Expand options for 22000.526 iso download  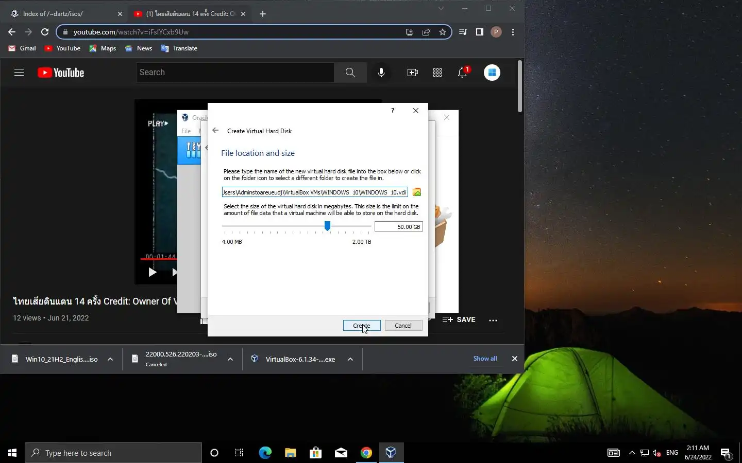click(230, 359)
